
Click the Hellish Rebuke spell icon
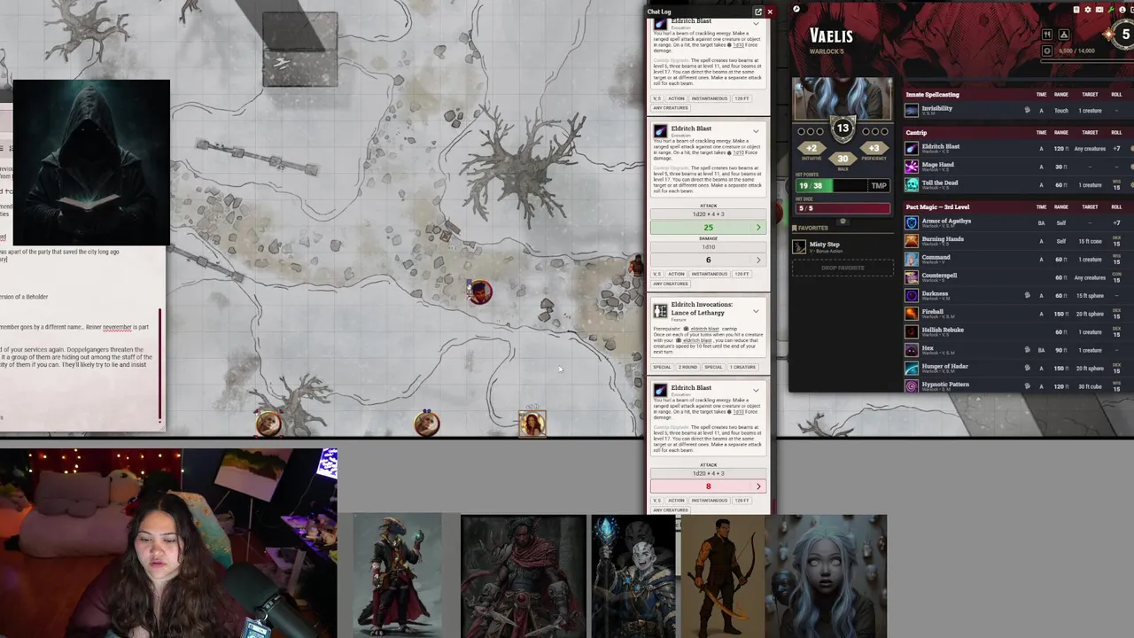[912, 331]
